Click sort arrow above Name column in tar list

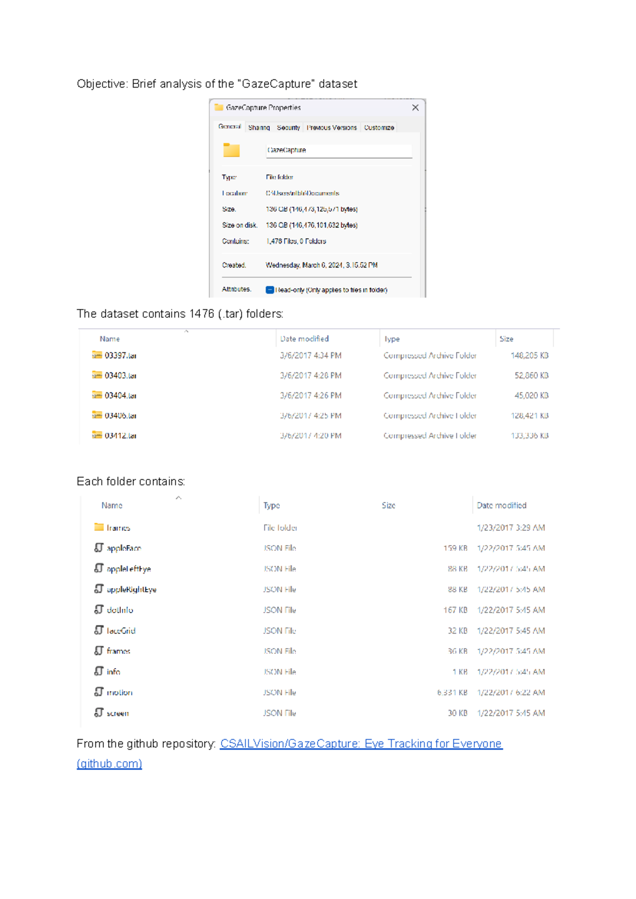pos(187,331)
